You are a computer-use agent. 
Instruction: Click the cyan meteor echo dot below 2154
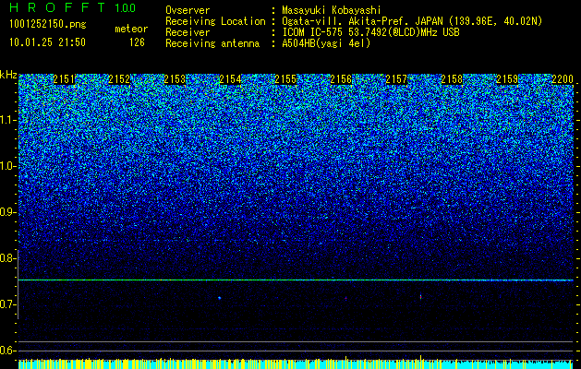219,298
